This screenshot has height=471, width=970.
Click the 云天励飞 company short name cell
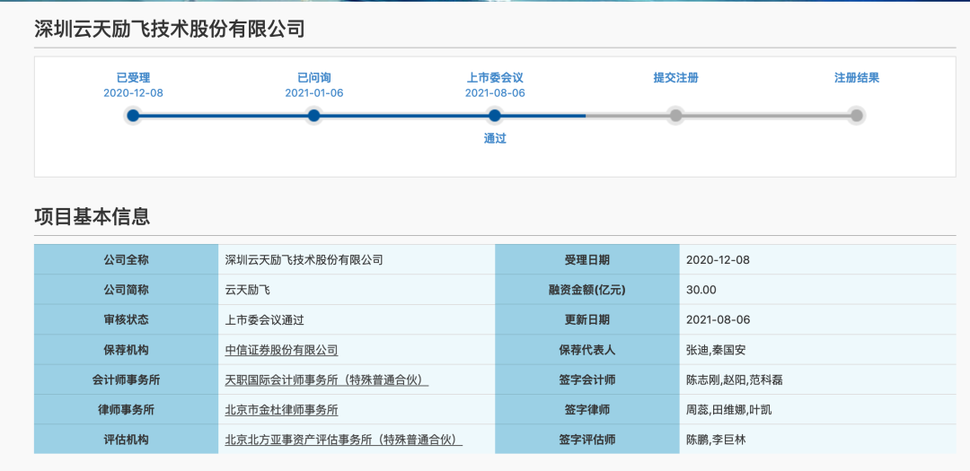247,290
